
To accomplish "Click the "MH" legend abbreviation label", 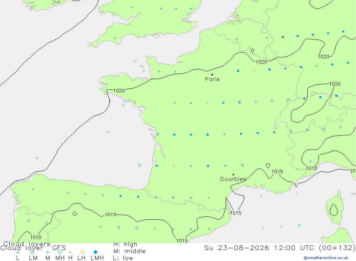I will [60, 258].
